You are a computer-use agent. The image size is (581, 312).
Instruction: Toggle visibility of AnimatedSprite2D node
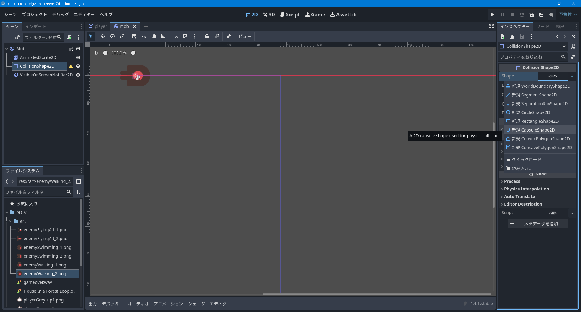[78, 57]
